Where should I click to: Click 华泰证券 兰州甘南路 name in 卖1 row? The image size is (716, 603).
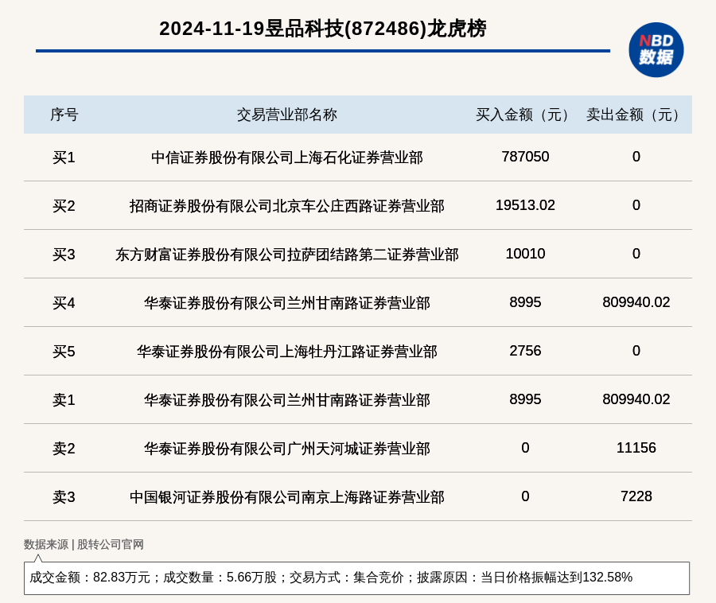[x=286, y=400]
